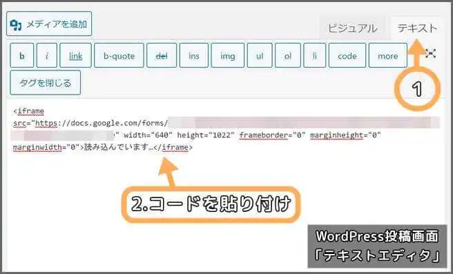Click the closing </iframe> tag text

(173, 147)
